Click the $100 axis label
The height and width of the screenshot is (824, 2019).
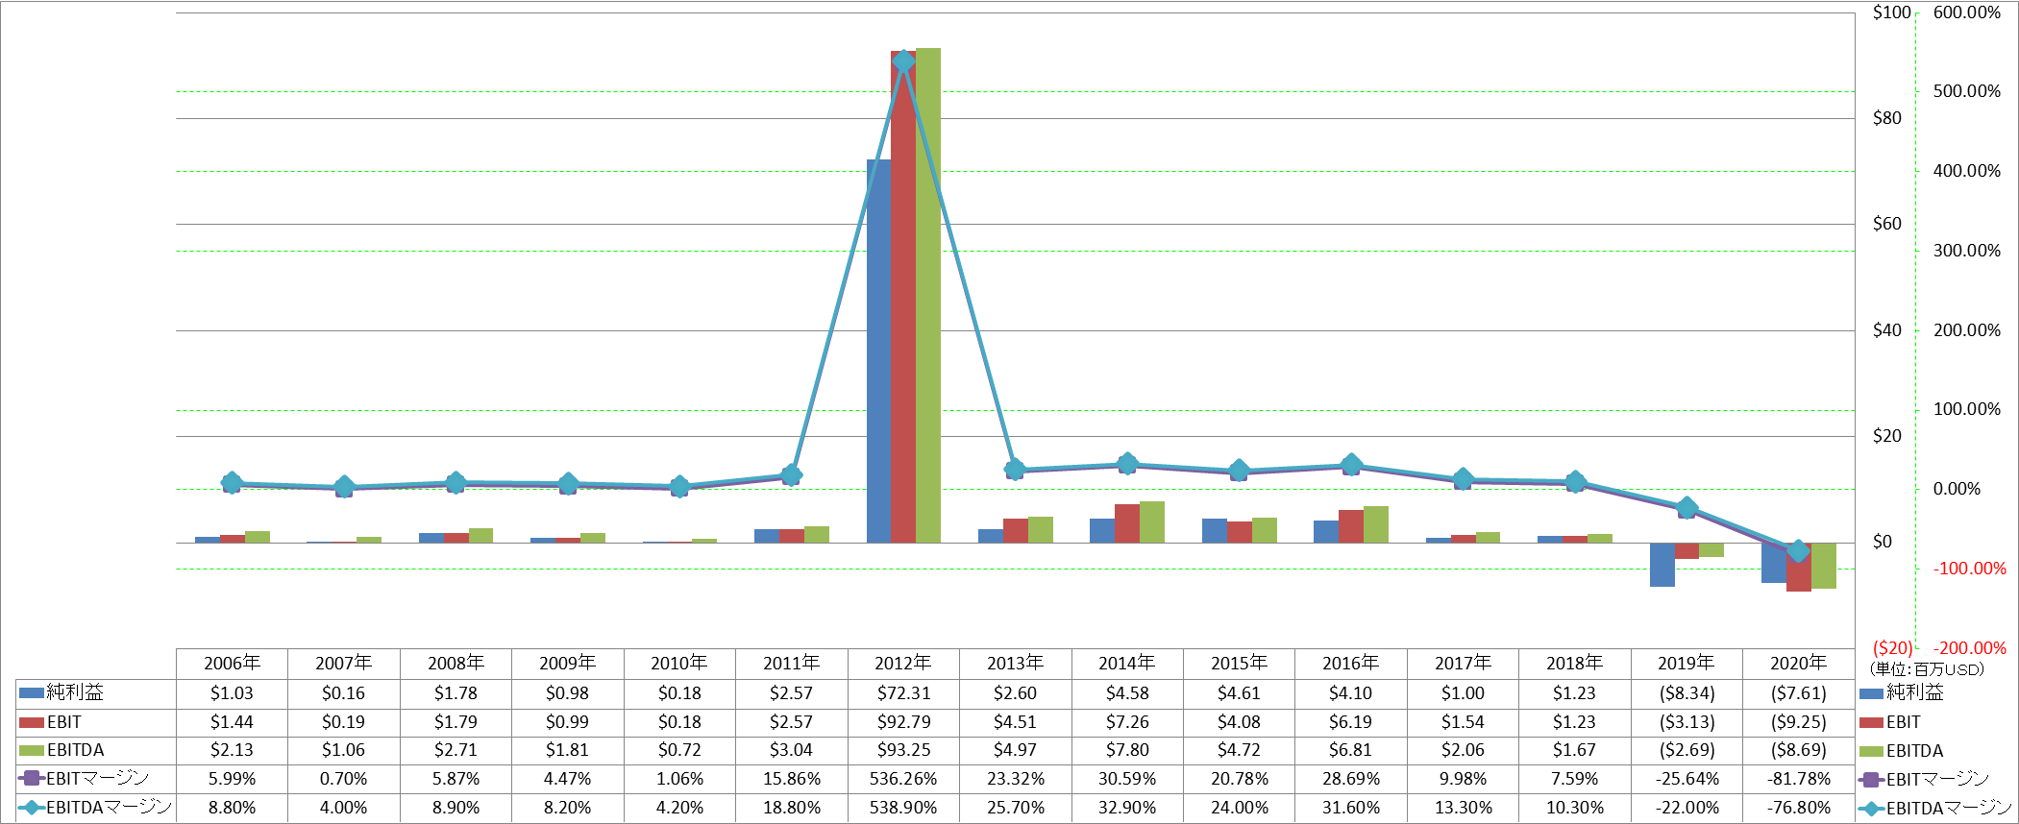pos(1891,12)
